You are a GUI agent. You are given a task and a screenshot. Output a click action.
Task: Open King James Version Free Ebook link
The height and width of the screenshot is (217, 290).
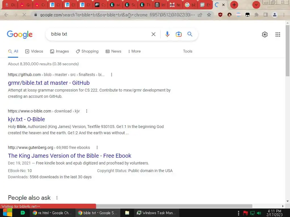tap(70, 156)
